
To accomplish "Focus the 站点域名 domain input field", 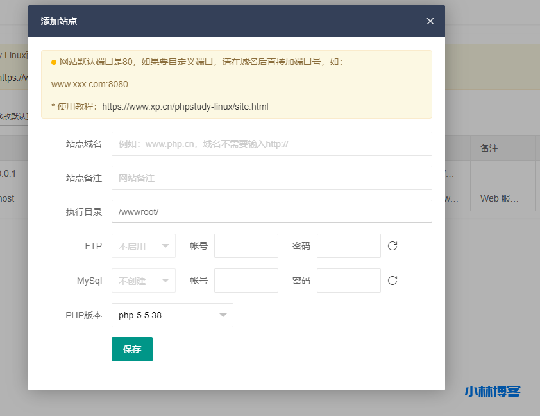I will tap(271, 143).
